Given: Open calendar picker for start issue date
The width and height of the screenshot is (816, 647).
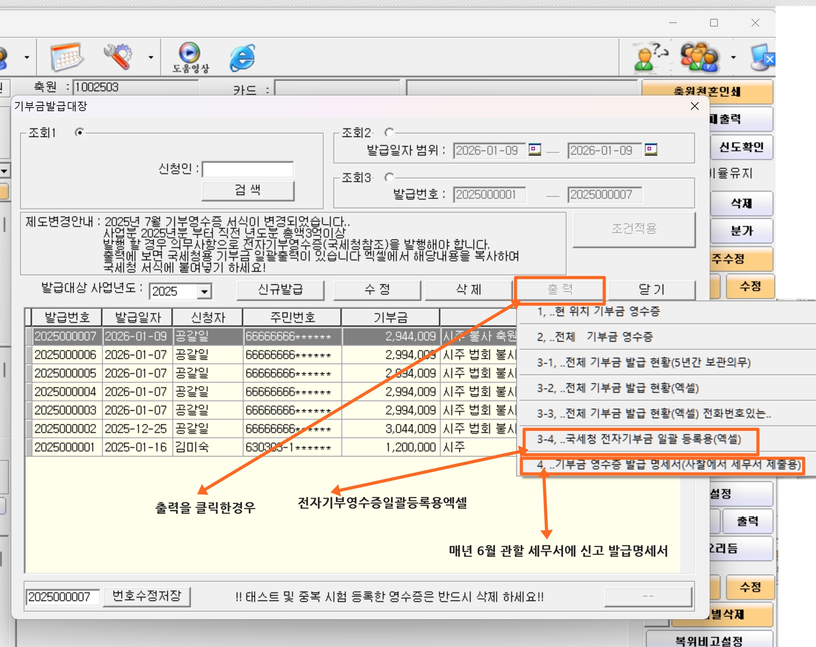Looking at the screenshot, I should [x=534, y=149].
